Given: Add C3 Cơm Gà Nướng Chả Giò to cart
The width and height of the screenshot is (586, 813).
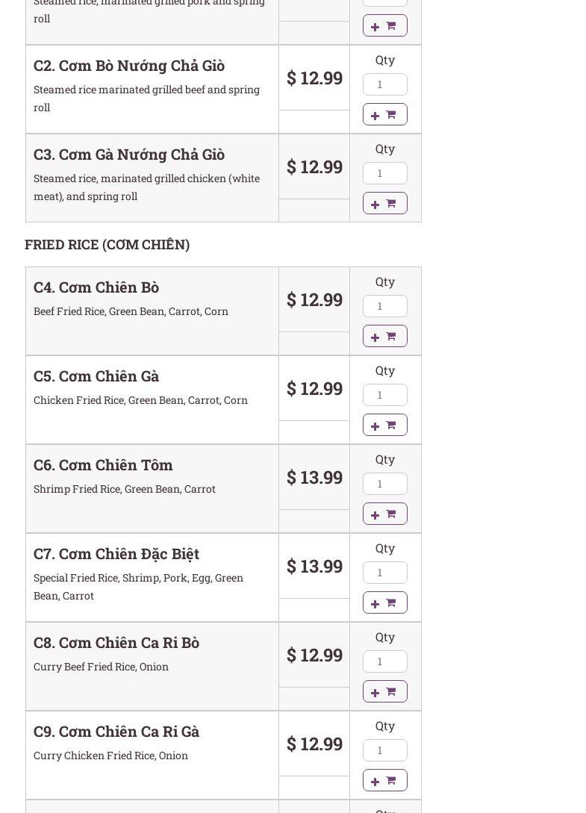Looking at the screenshot, I should pos(384,203).
